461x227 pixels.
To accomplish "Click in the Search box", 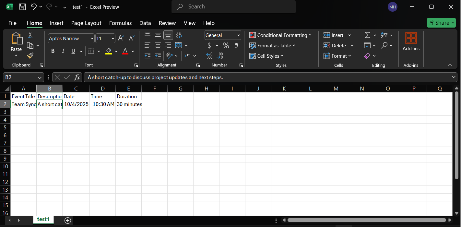I will [x=233, y=7].
